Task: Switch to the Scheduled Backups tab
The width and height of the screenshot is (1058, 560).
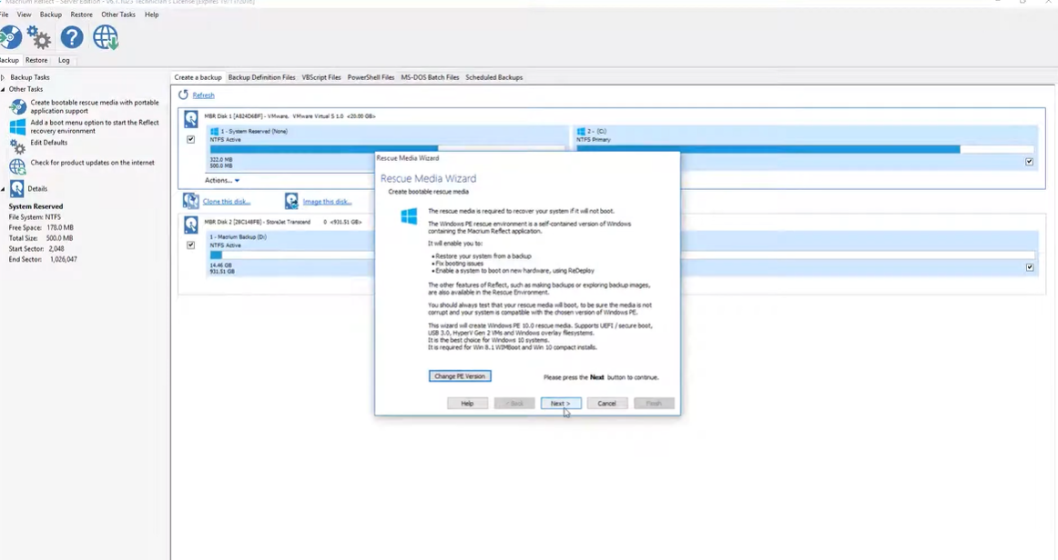Action: [x=493, y=77]
